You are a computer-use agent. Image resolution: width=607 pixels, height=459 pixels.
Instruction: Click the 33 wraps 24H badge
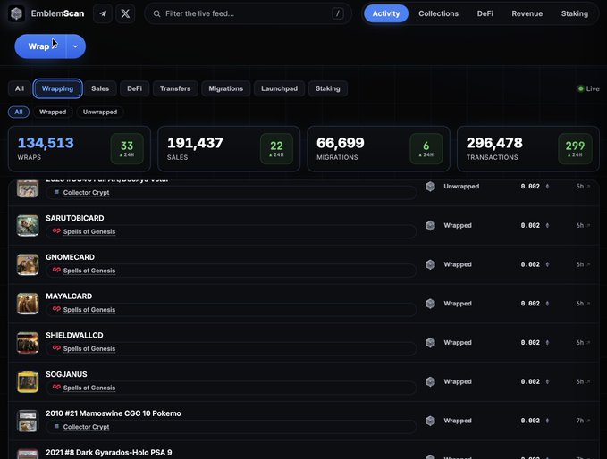[x=127, y=149]
